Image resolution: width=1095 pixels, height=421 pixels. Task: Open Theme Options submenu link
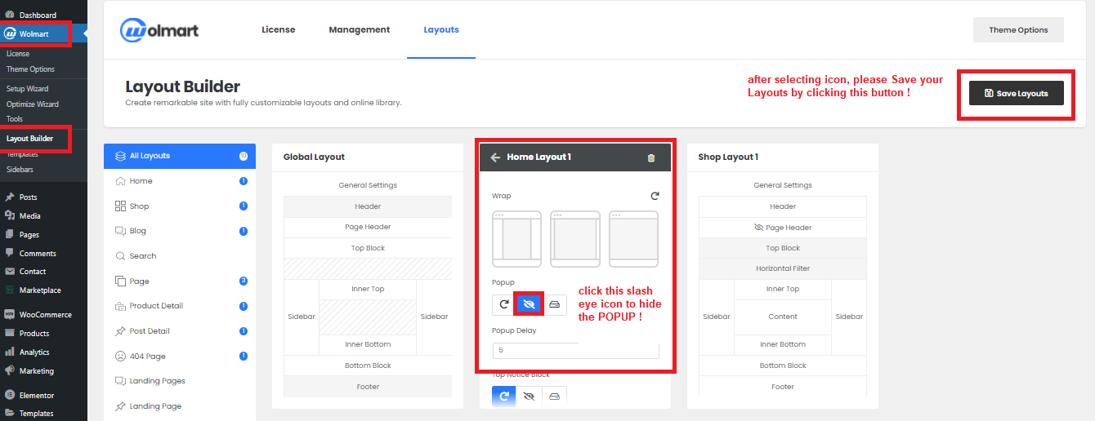[31, 69]
